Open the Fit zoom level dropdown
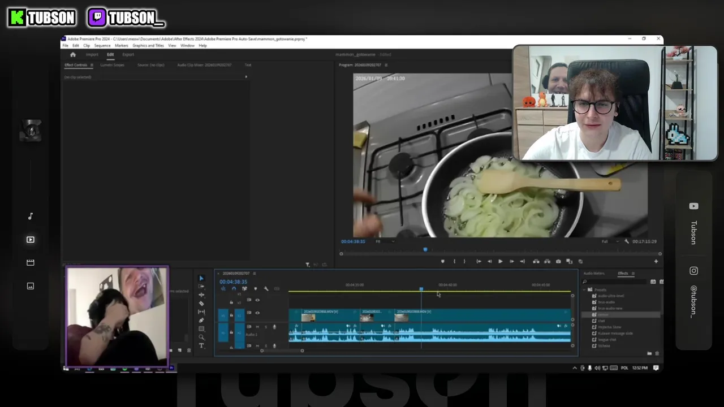Screen dimensions: 724x407 385,241
